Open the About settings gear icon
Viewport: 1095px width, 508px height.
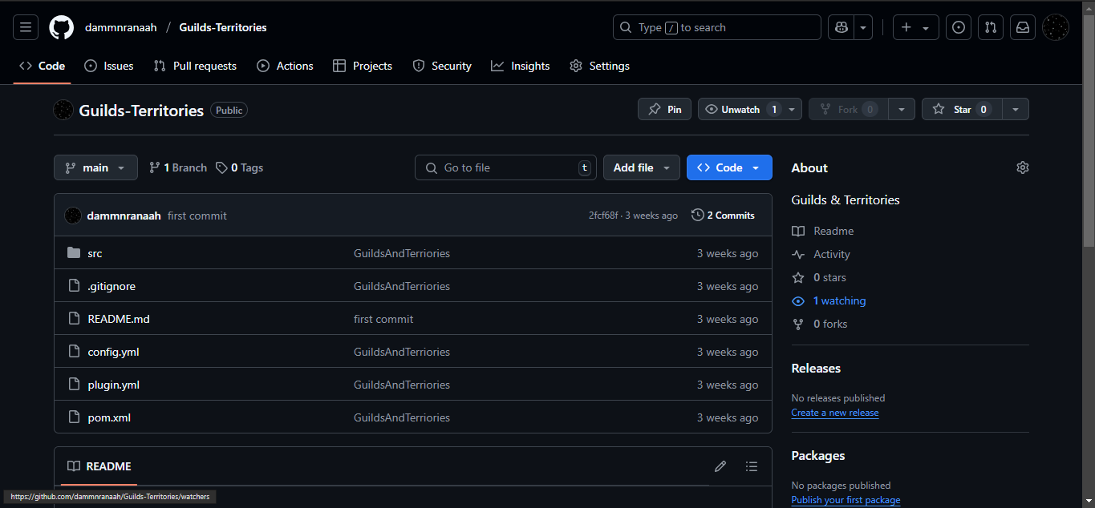coord(1022,167)
